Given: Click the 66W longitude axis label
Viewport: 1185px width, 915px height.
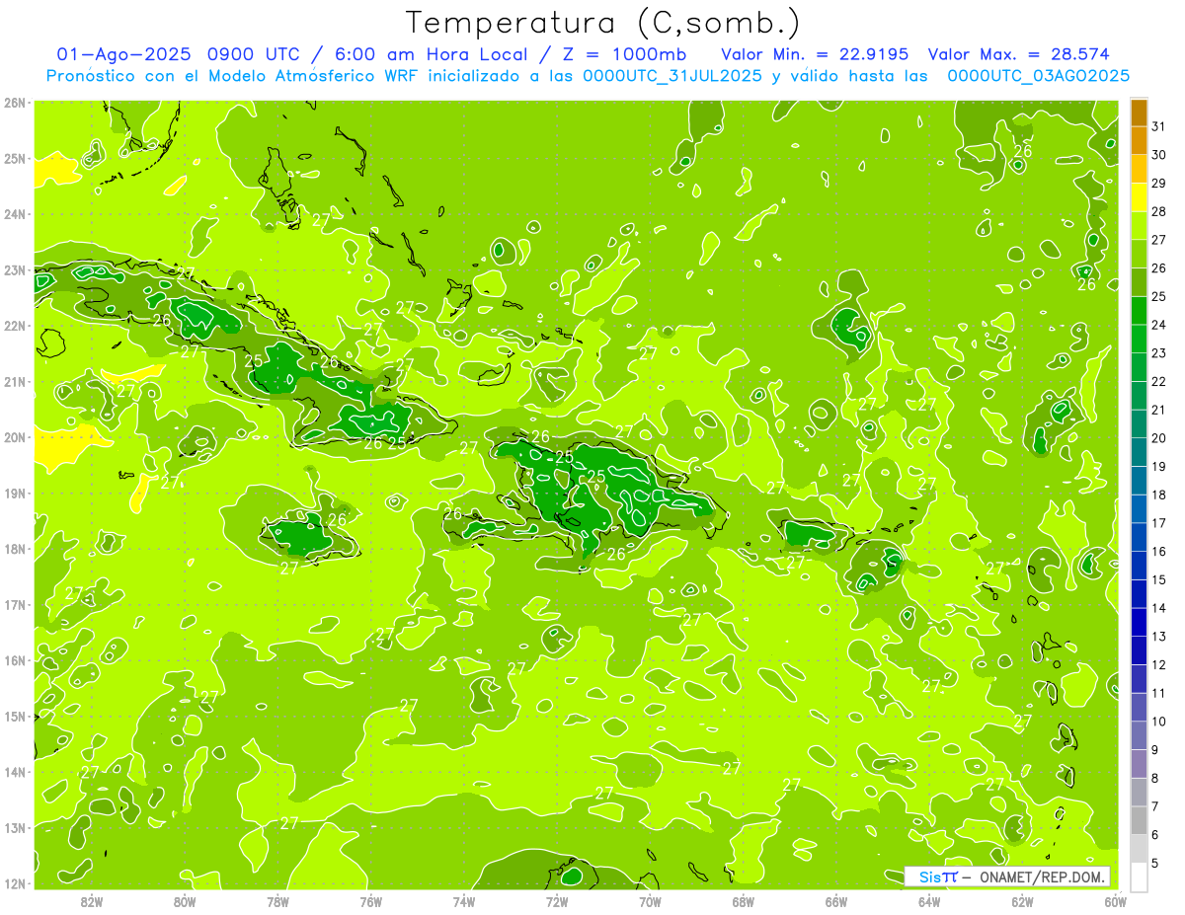Looking at the screenshot, I should click(x=836, y=901).
